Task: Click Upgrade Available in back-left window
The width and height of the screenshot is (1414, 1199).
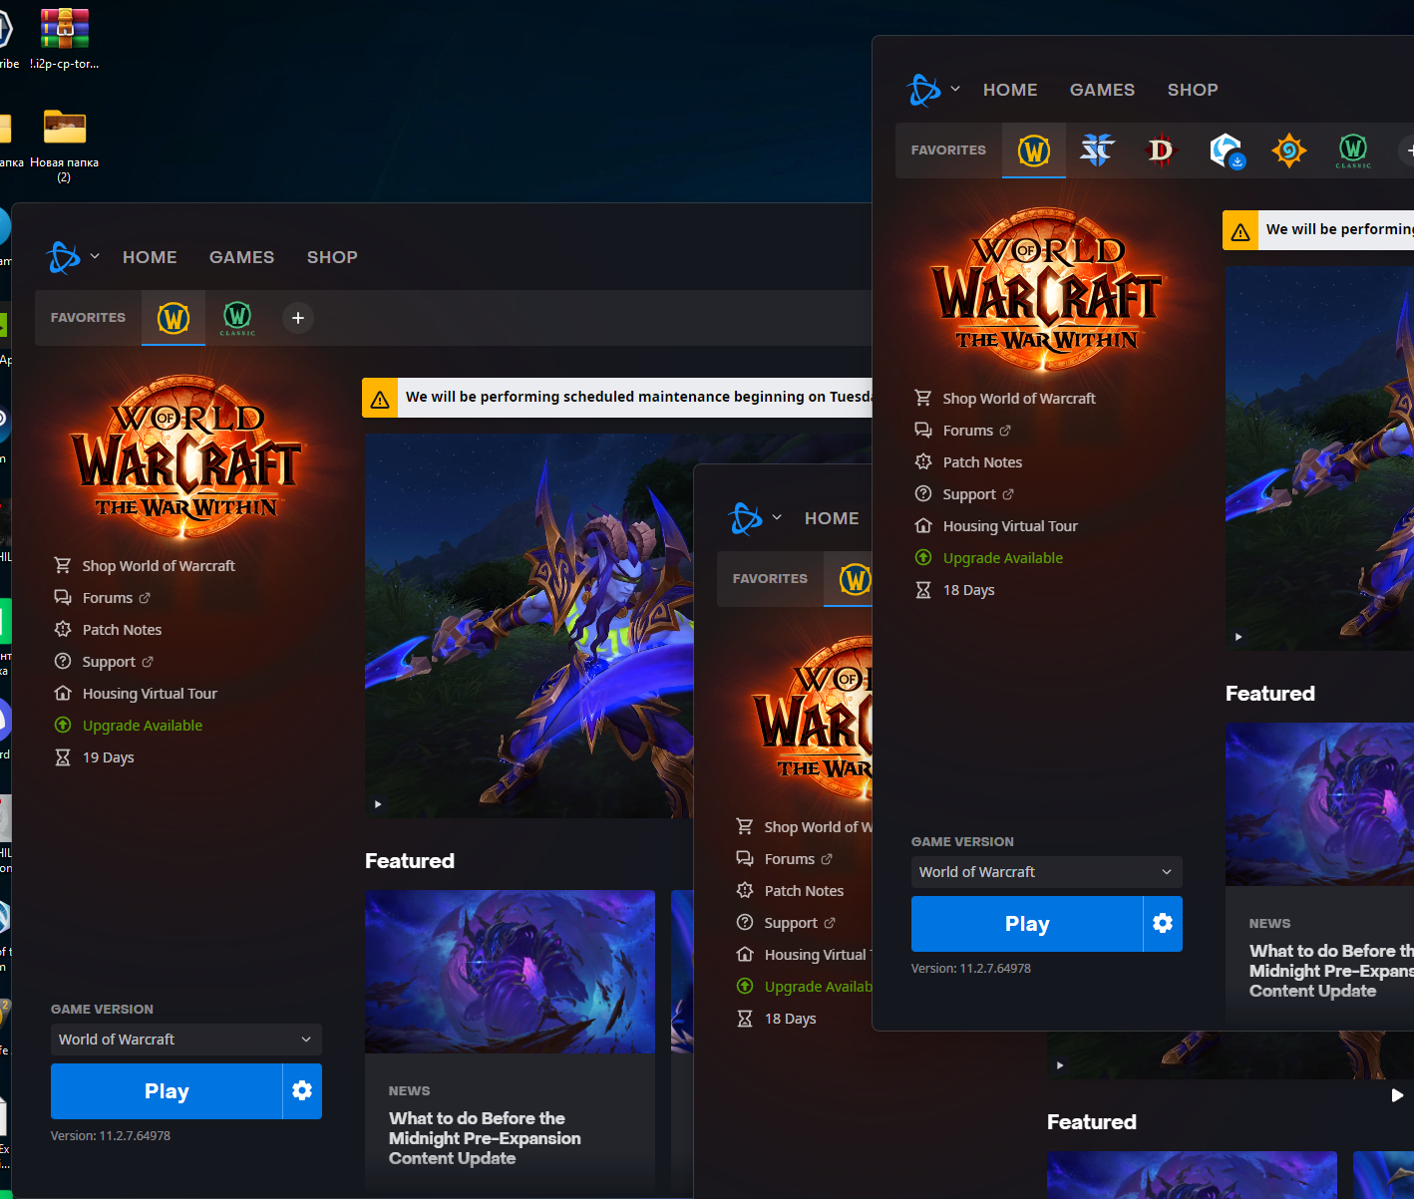Action: (129, 726)
